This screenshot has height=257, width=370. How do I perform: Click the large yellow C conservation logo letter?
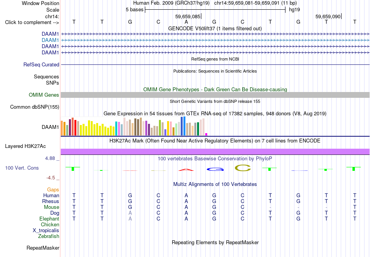point(243,168)
